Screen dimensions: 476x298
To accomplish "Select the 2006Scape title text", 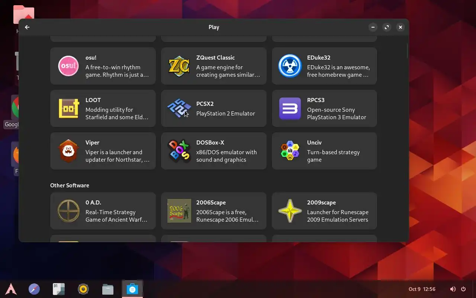I will 211,203.
